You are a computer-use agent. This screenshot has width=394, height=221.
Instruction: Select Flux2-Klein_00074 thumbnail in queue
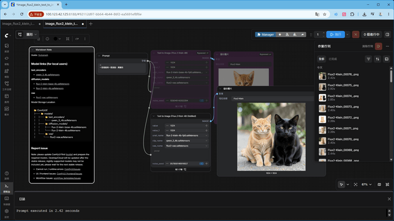coord(323,98)
